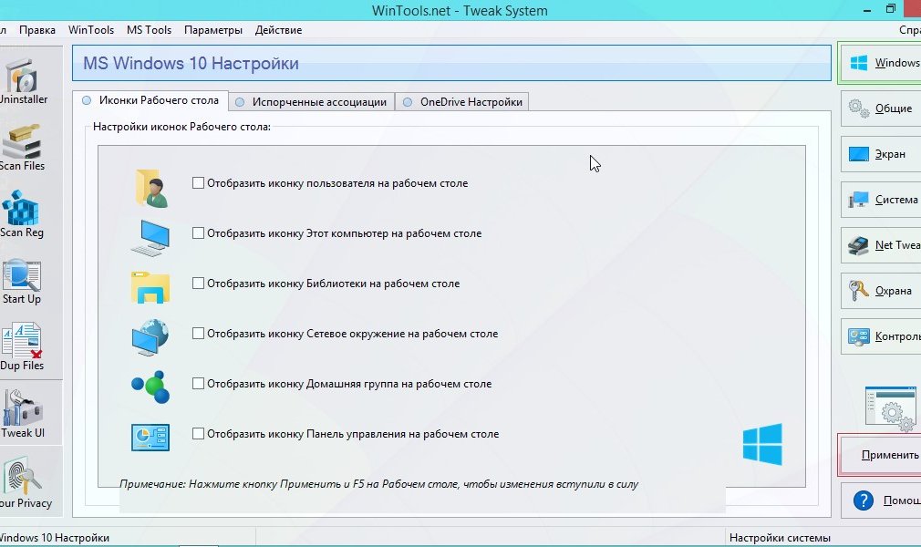Click the Настройки системы status bar text

coord(780,538)
